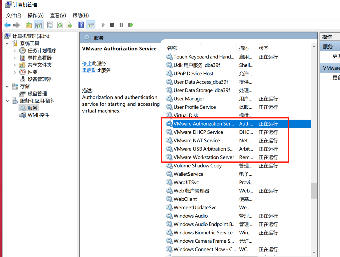
Task: Select the VMware Workstation Server row
Action: [x=238, y=157]
